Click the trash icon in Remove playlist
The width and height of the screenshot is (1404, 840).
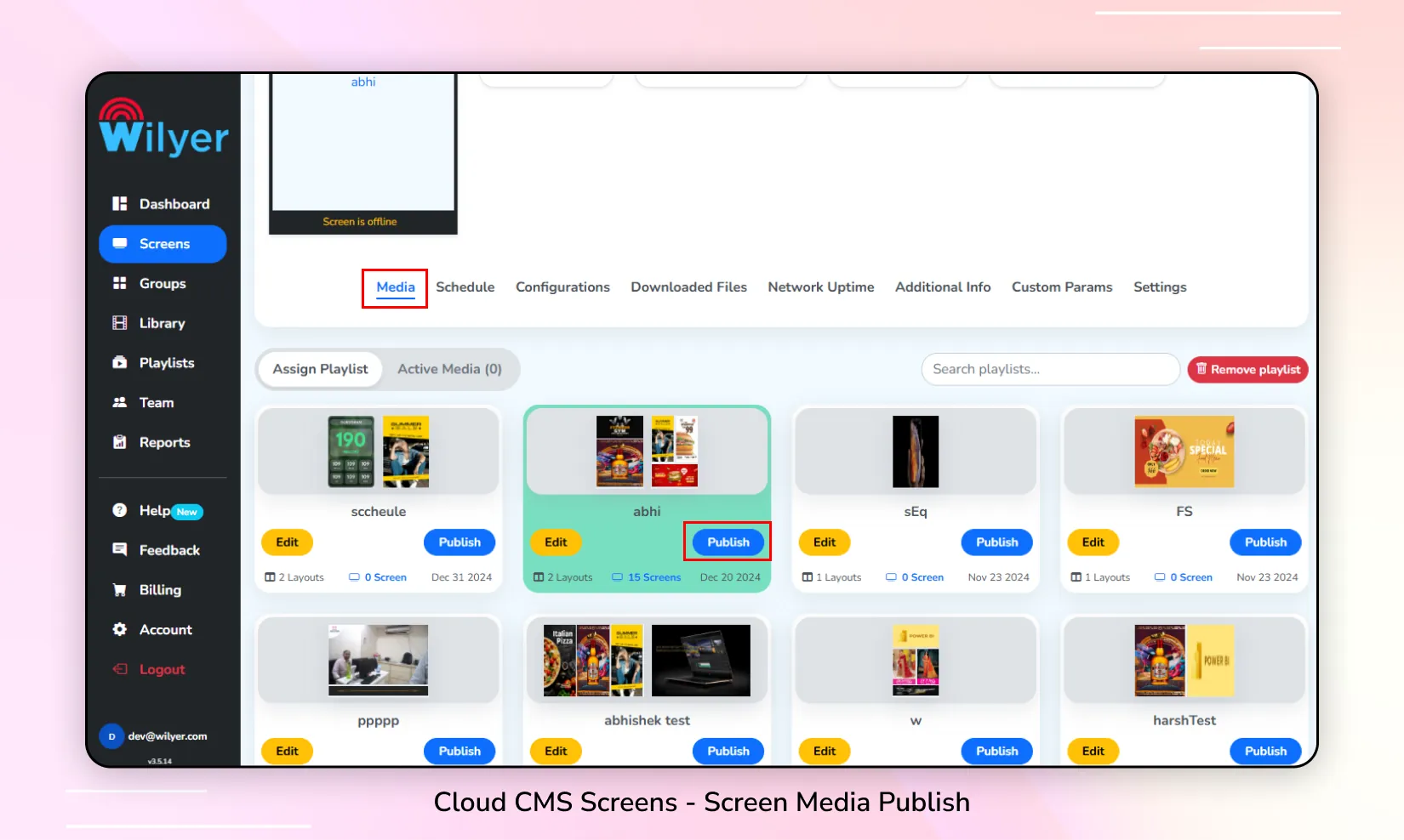point(1201,369)
